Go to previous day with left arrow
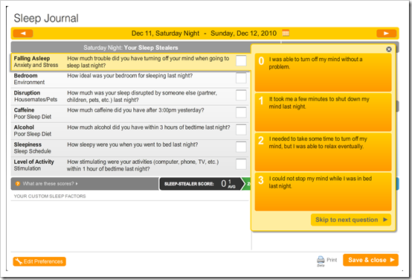This screenshot has height=280, width=412. point(23,34)
